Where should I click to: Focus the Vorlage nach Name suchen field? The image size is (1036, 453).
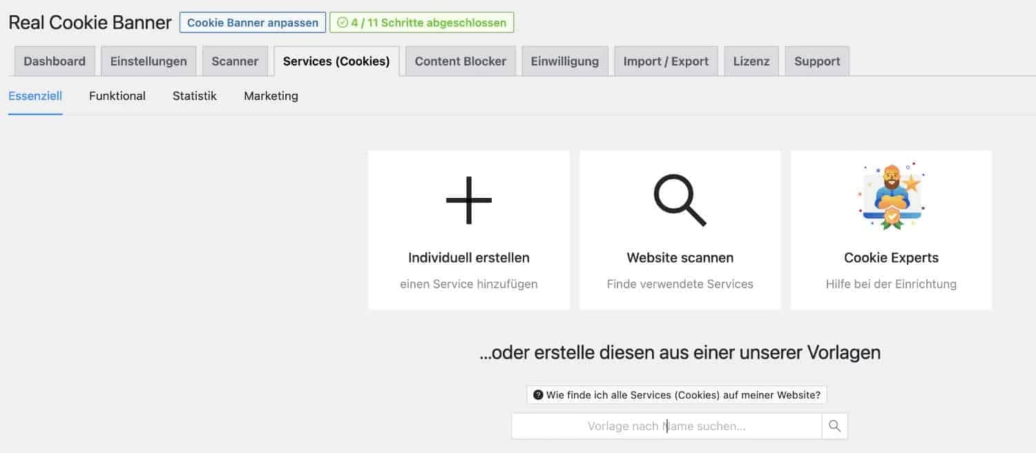click(x=666, y=426)
